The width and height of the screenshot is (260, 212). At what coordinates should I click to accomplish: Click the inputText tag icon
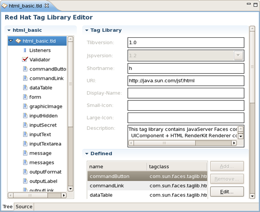pyautogui.click(x=25, y=134)
